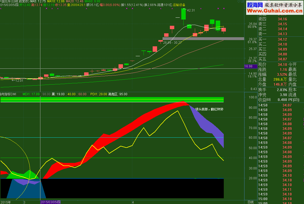
Task: Click the 换手 value 2.83%
Action: 282,90
